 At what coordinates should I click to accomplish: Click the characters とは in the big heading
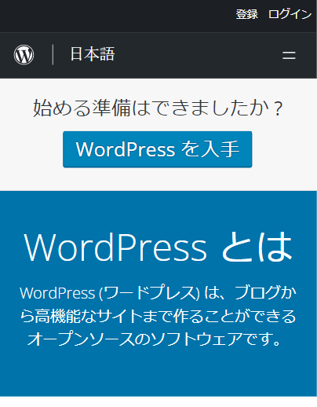tap(257, 247)
